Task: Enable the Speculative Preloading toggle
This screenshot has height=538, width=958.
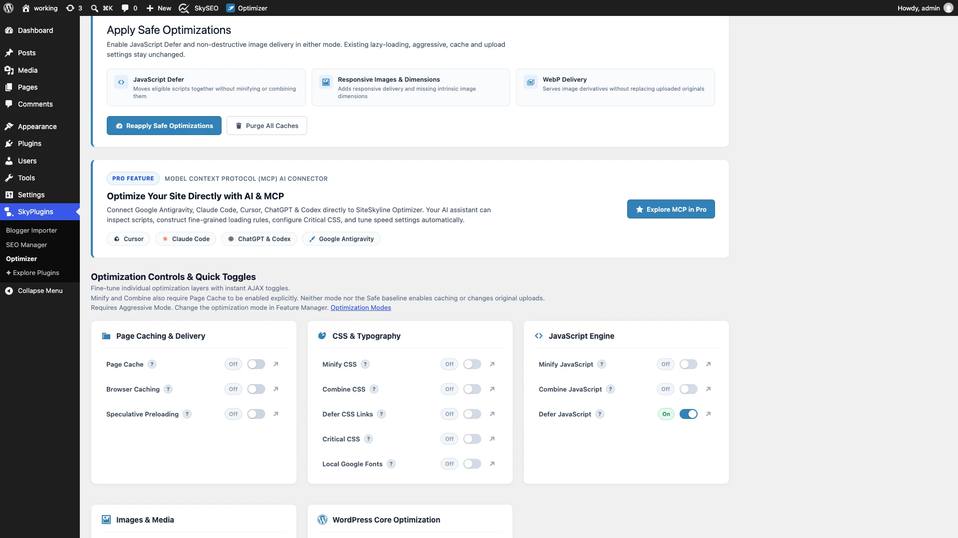Action: (x=256, y=414)
